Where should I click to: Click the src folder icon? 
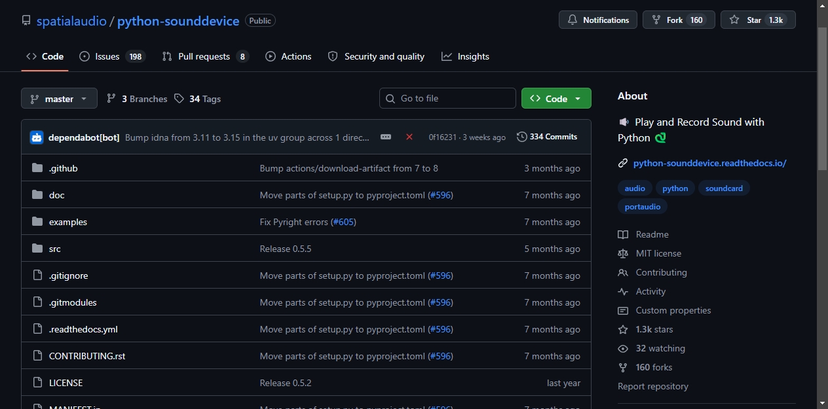click(x=37, y=249)
